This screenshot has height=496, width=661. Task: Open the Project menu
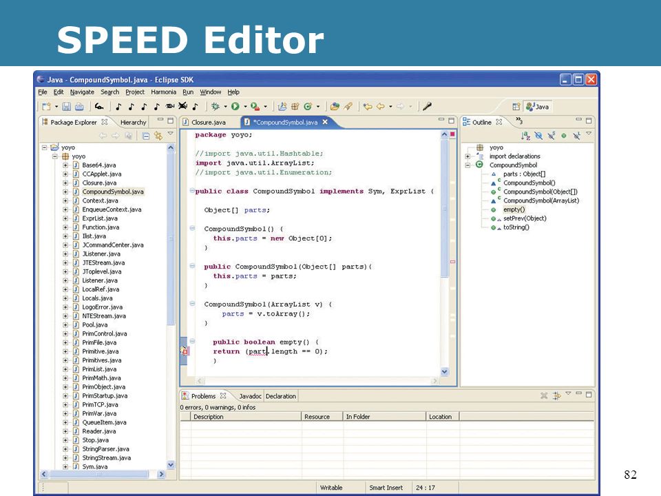[135, 92]
